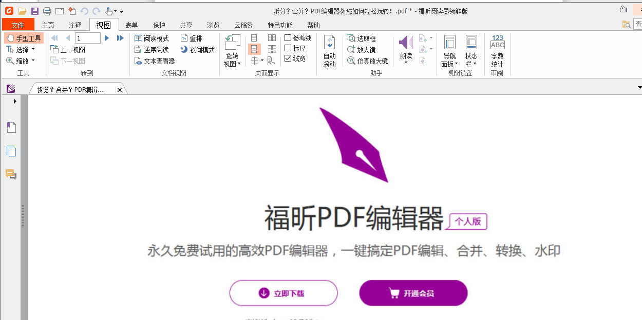642x320 pixels.
Task: Open a file via folder icon
Action: click(x=22, y=11)
